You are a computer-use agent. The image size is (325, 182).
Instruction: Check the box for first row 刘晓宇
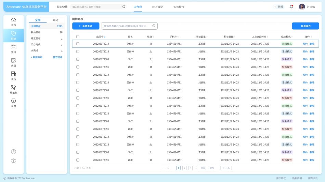(78, 44)
